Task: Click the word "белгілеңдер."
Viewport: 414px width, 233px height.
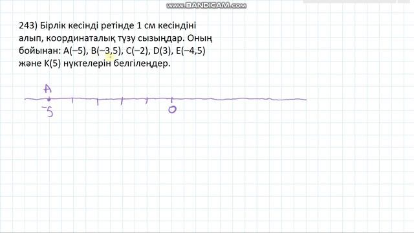Action: 142,63
